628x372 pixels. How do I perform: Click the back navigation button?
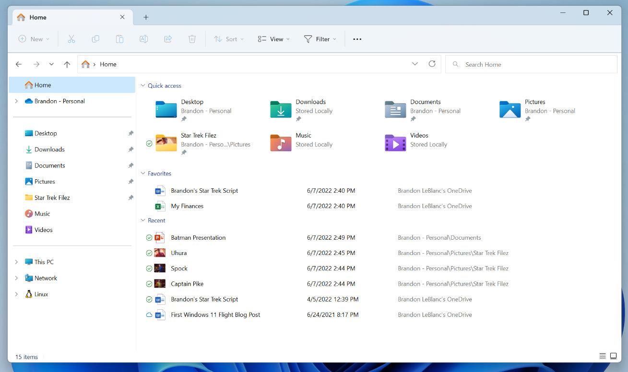tap(19, 64)
